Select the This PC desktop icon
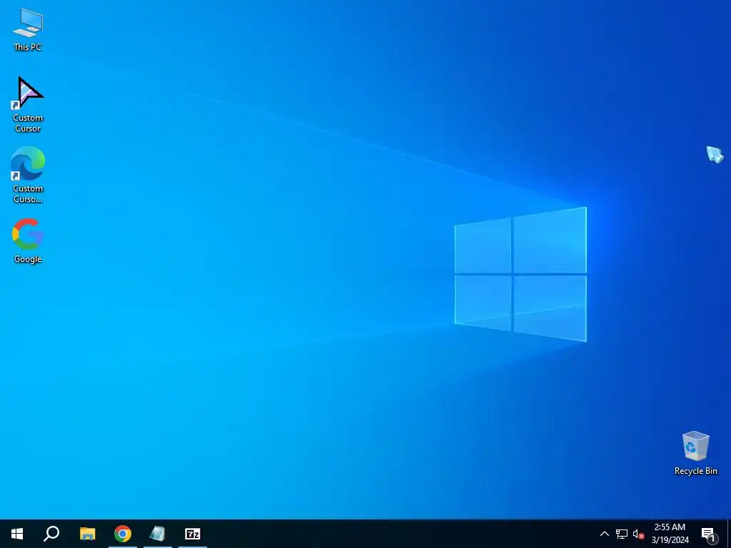Screen dimensions: 731x548 tap(28, 29)
